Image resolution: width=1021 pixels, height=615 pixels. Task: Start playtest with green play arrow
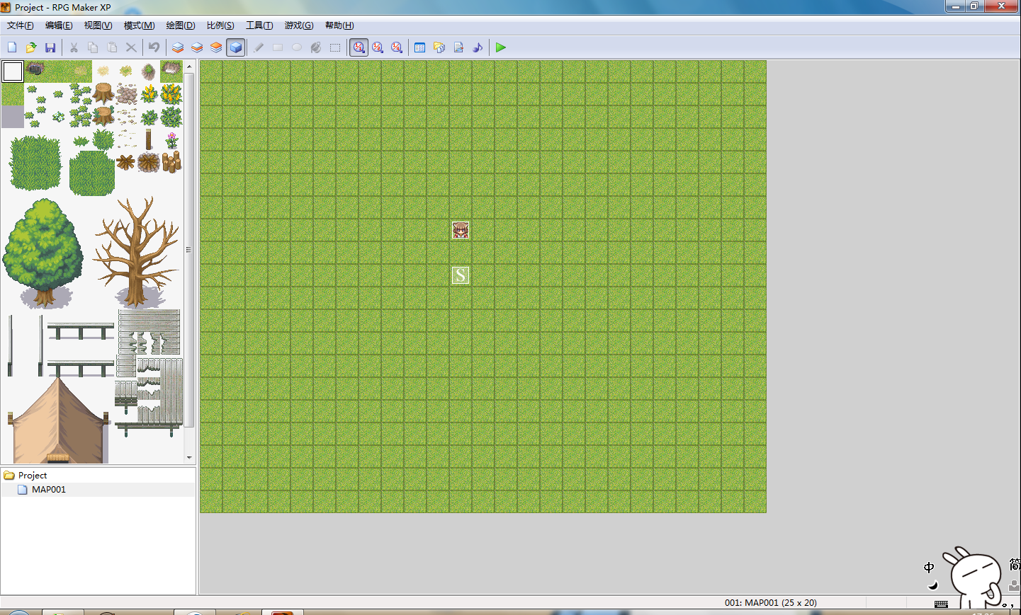(501, 47)
